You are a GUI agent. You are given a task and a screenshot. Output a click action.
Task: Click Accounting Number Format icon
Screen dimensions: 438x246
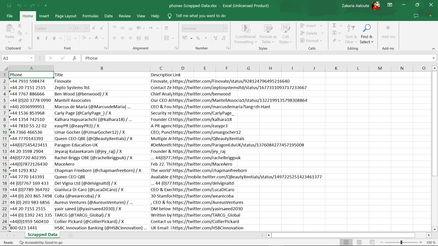(185, 38)
